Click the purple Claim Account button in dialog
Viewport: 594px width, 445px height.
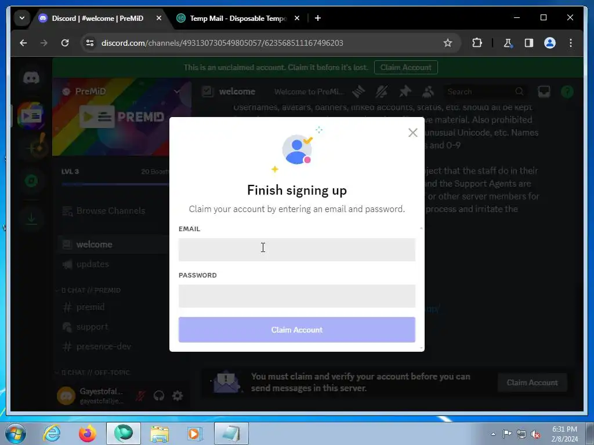coord(296,330)
